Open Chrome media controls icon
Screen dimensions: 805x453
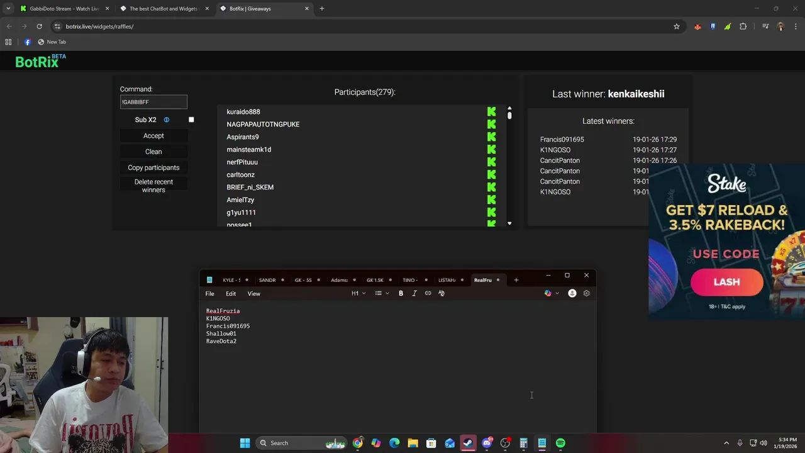[765, 26]
